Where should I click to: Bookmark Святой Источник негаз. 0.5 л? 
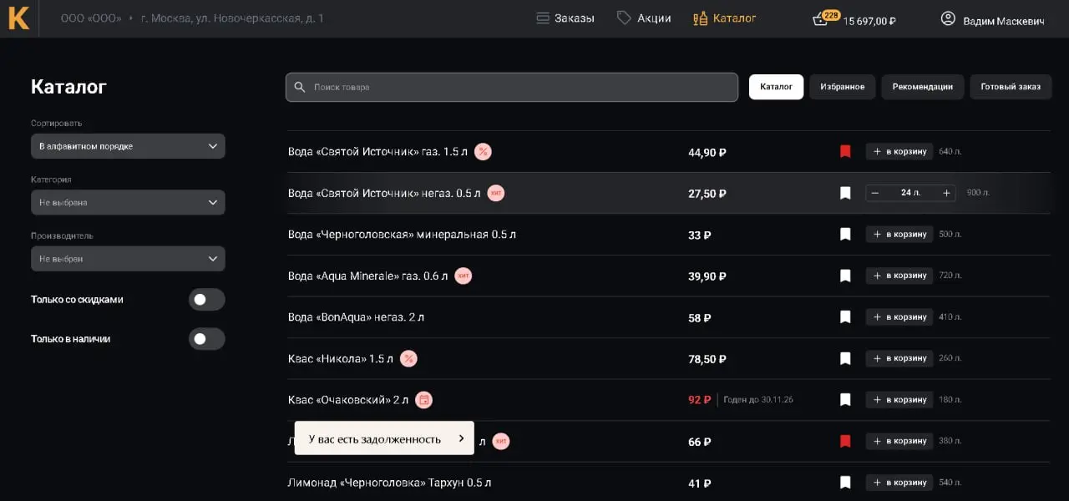coord(845,193)
